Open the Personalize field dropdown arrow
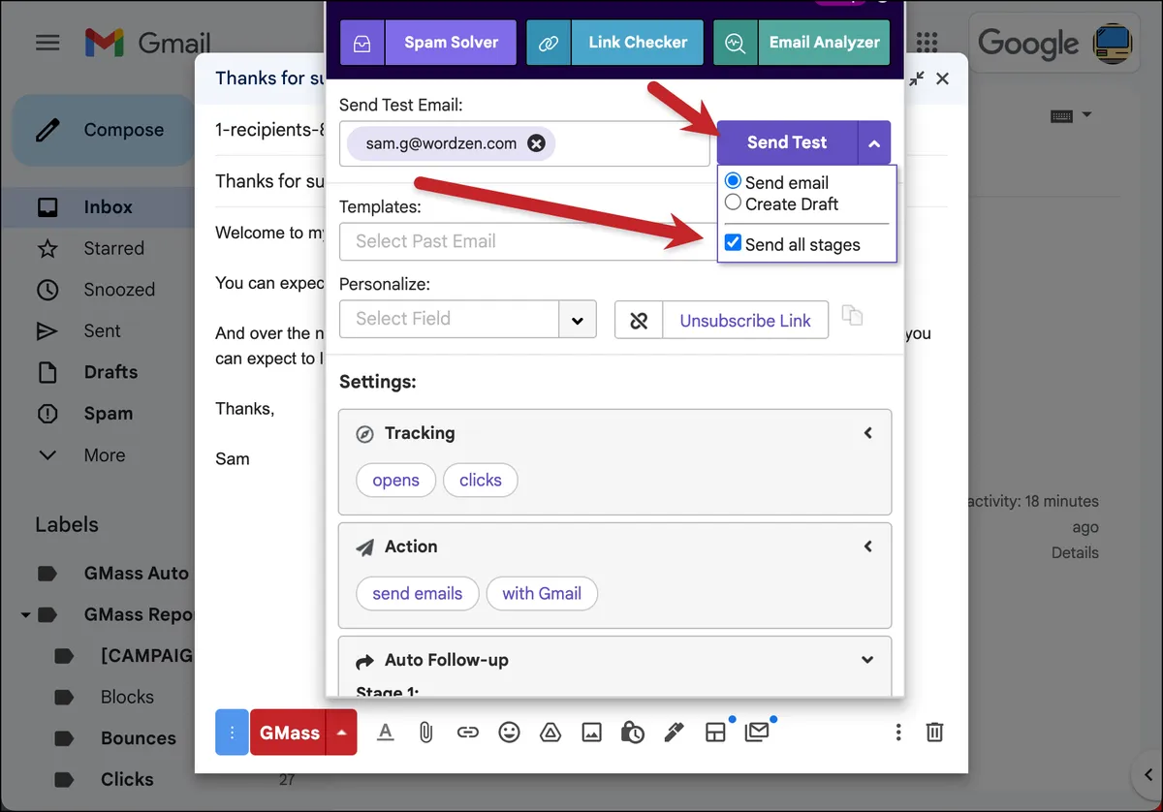Viewport: 1163px width, 812px height. point(578,320)
